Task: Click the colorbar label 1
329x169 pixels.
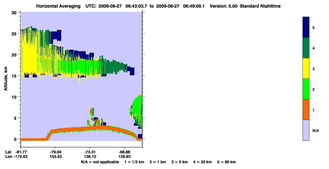Action: point(314,110)
